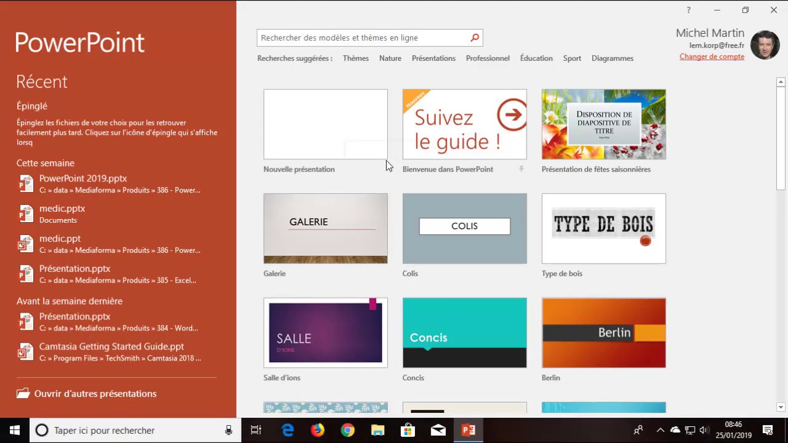Choose the Salle d'ions theme thumbnail
This screenshot has width=788, height=443.
point(326,333)
